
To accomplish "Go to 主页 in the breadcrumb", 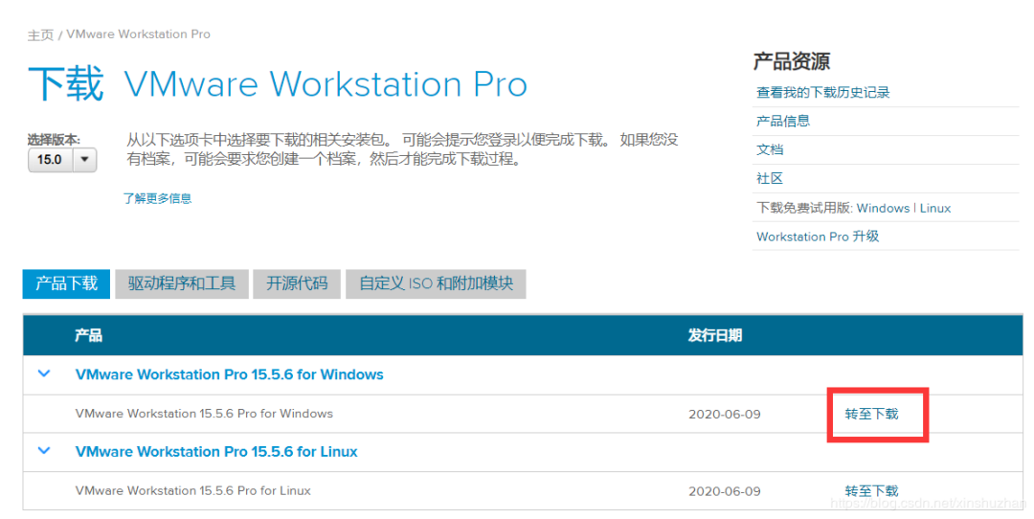I will 40,35.
